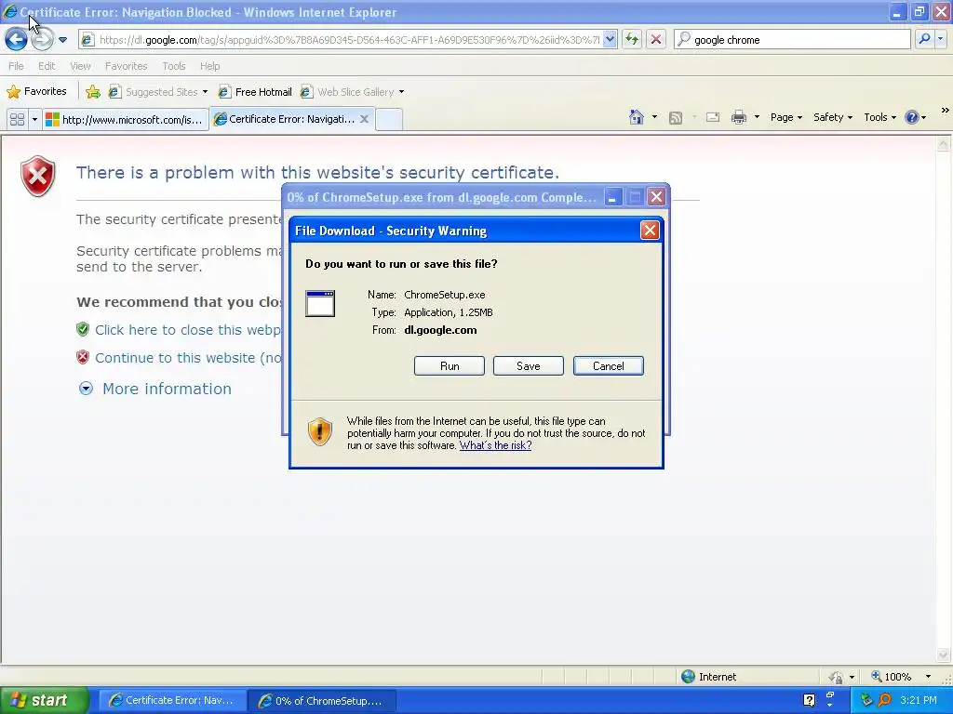This screenshot has width=953, height=714.
Task: Click the Quick Tabs grid icon
Action: pyautogui.click(x=17, y=120)
